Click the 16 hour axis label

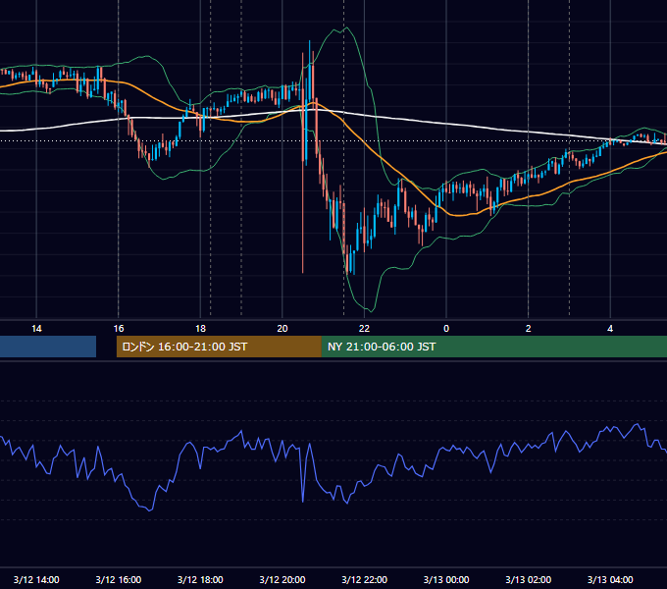point(119,329)
